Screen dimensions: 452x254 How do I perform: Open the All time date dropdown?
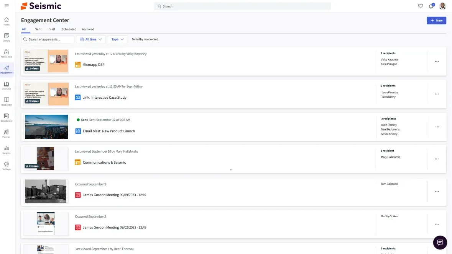click(x=91, y=39)
